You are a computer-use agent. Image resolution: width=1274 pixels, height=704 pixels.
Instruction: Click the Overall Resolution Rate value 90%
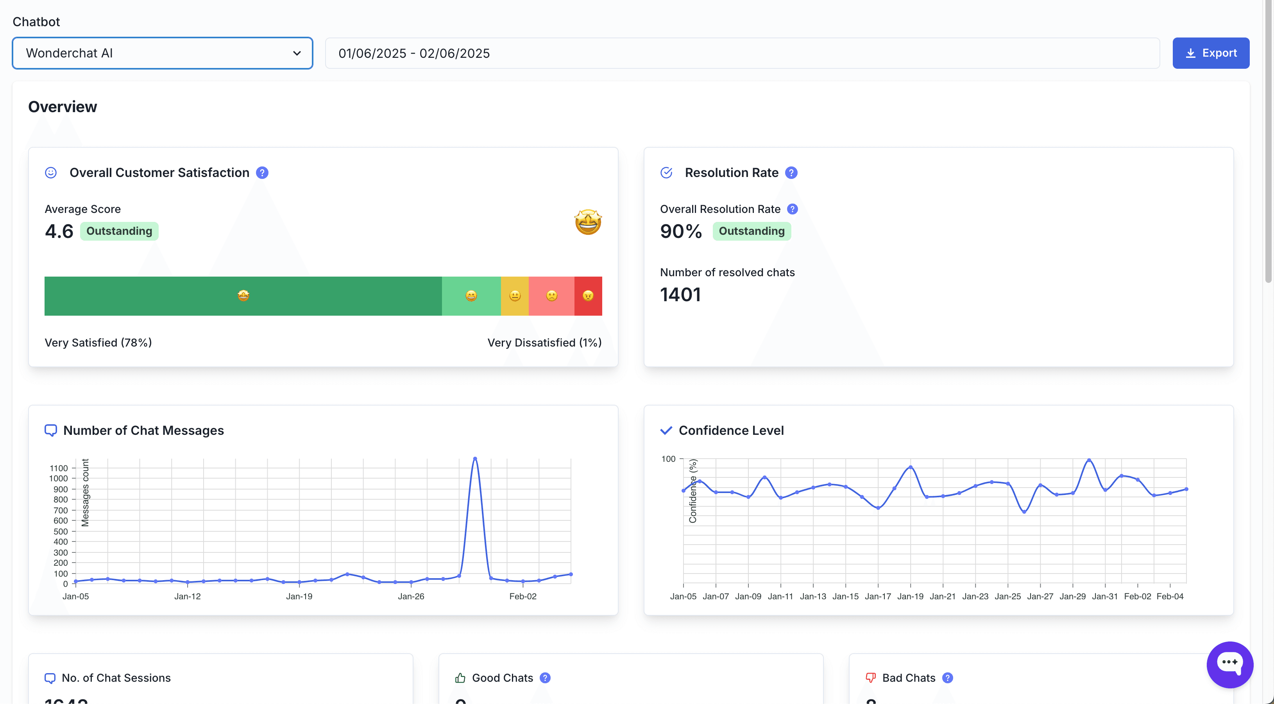(x=681, y=231)
